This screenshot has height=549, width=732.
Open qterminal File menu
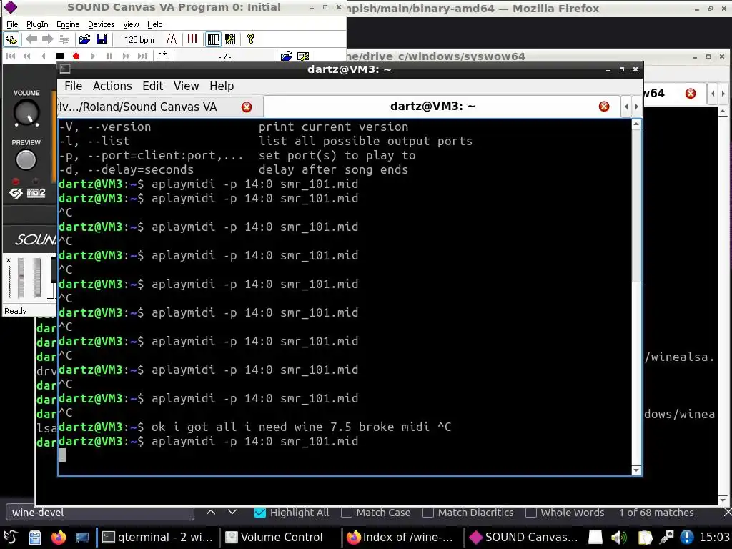(x=74, y=86)
